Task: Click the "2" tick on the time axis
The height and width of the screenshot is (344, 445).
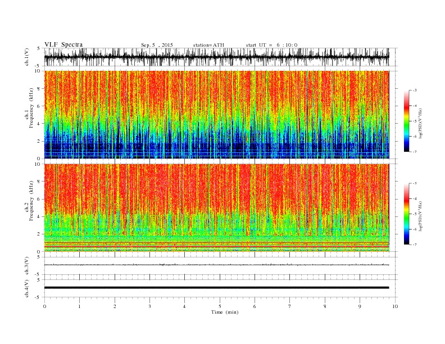Action: coord(115,306)
